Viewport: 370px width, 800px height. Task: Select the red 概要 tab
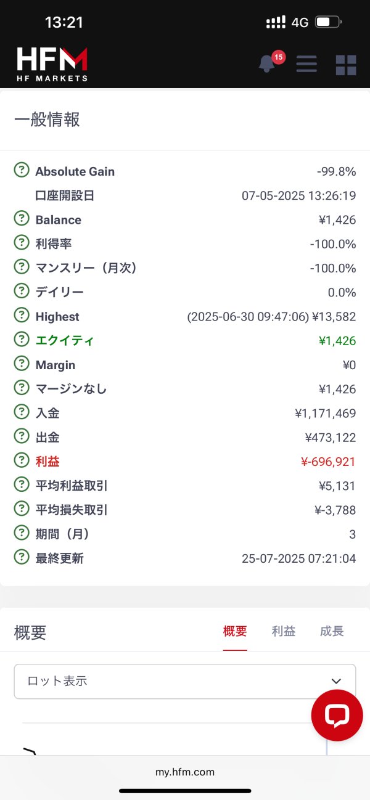(x=235, y=631)
